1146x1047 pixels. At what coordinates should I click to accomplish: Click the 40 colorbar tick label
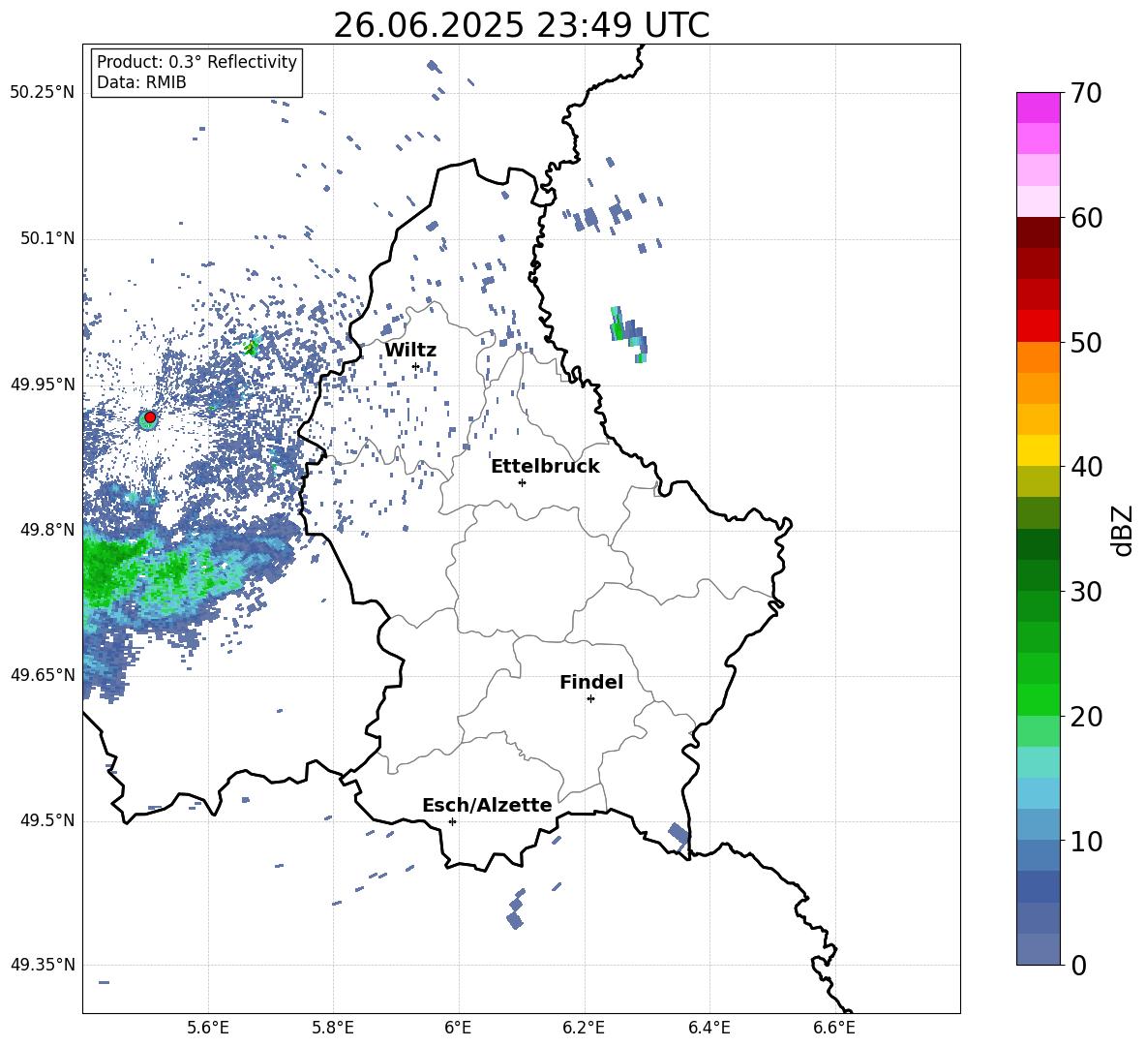tap(1086, 467)
